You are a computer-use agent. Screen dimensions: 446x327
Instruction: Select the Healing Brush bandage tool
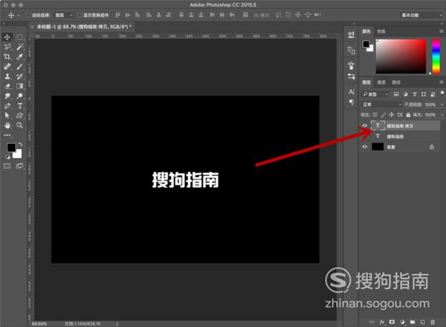[7, 67]
